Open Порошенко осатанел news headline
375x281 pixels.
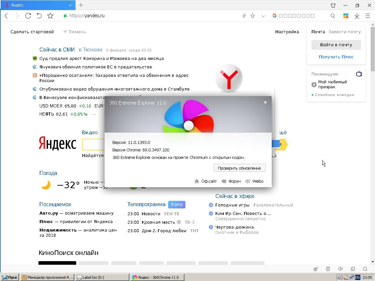114,78
